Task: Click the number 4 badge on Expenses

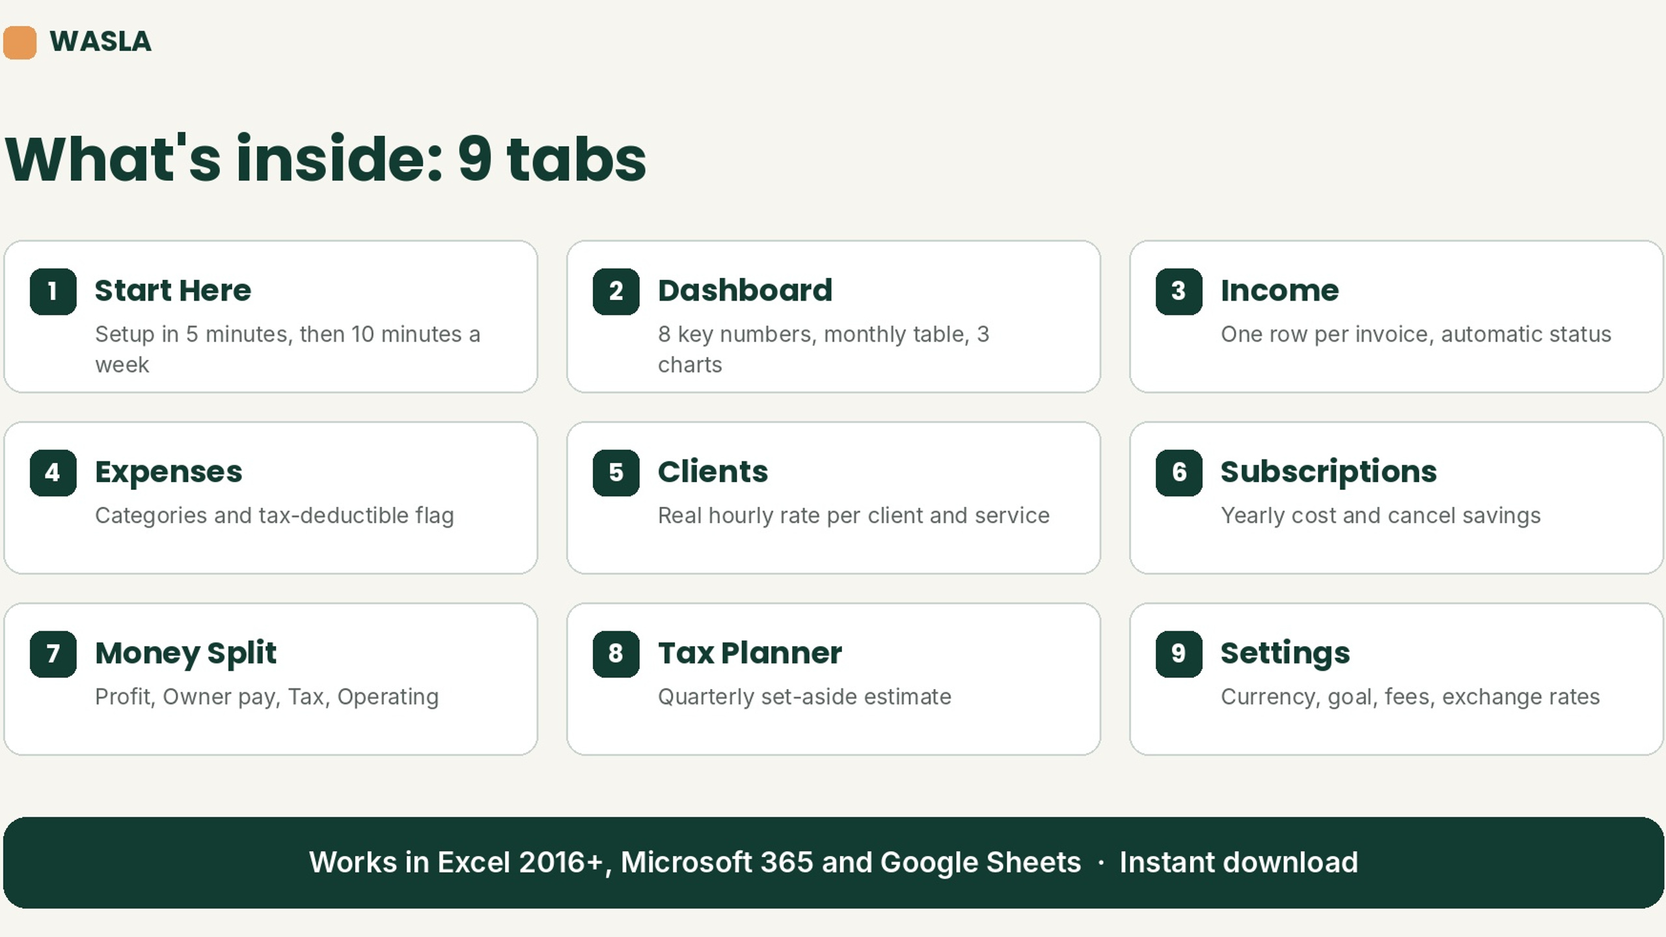Action: click(x=53, y=473)
